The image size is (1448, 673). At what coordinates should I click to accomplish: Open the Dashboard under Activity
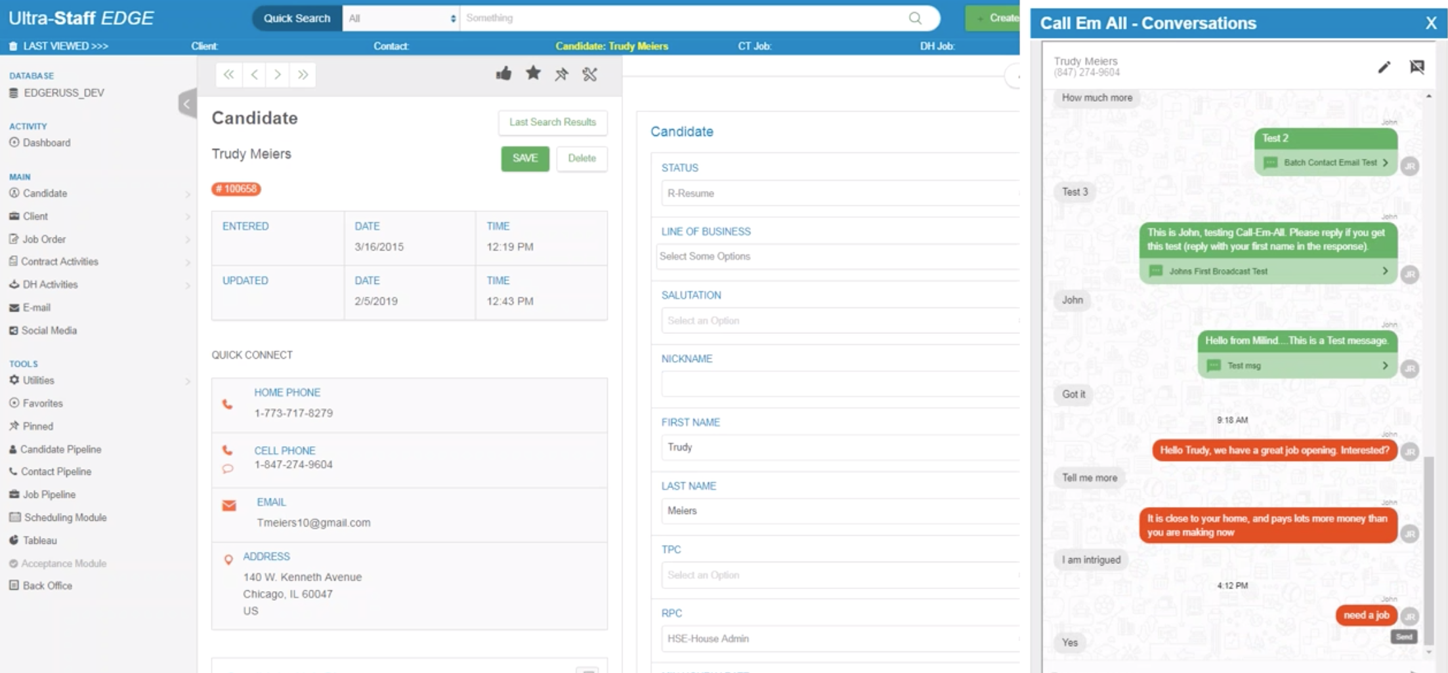[46, 142]
